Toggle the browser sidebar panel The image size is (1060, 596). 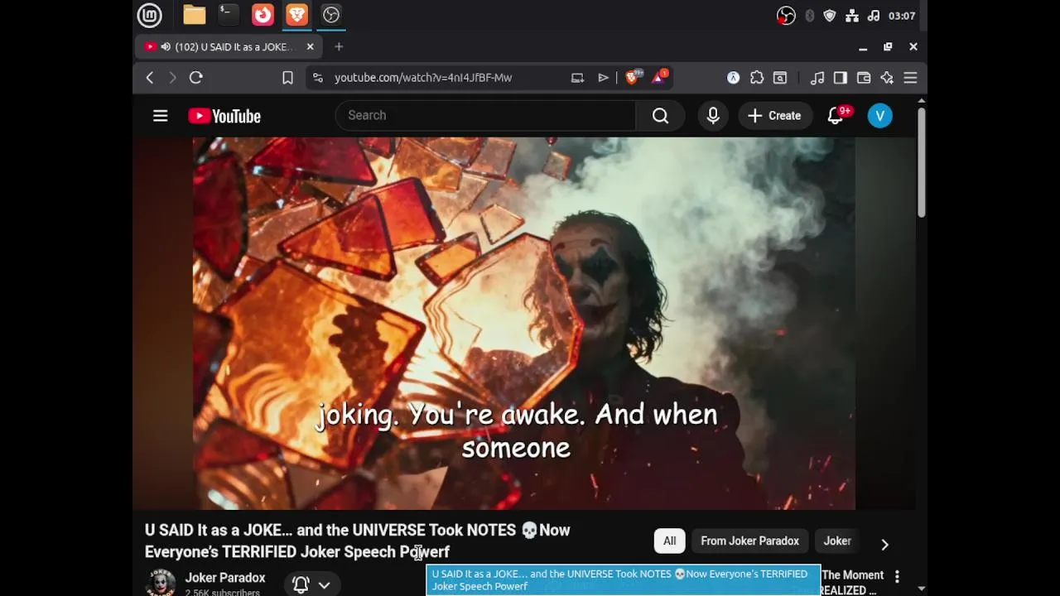tap(841, 78)
